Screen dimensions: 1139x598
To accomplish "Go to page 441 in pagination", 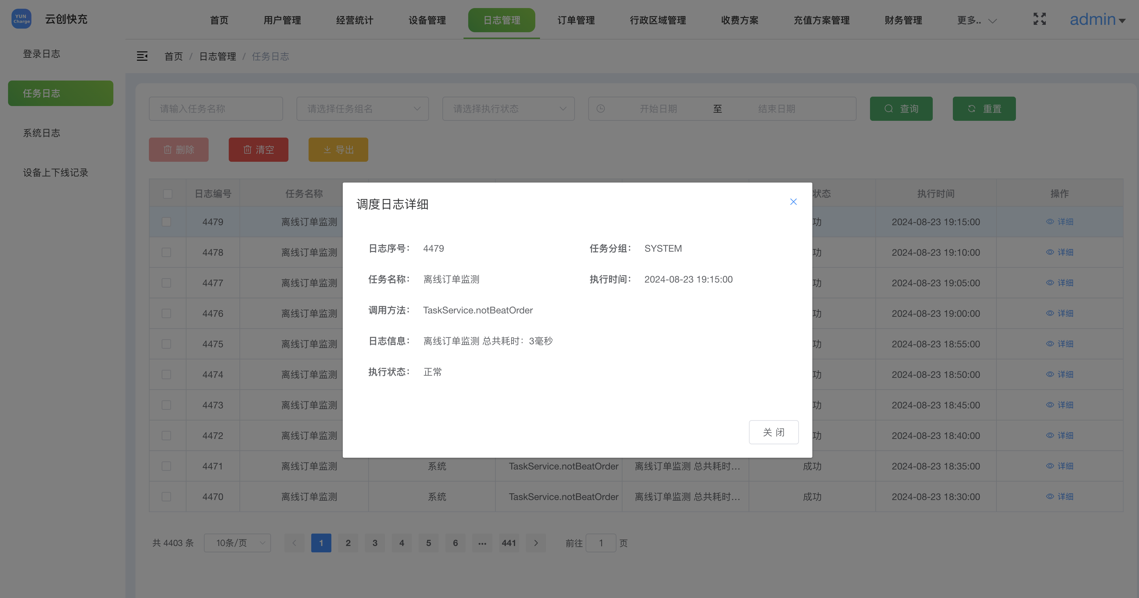I will coord(509,543).
